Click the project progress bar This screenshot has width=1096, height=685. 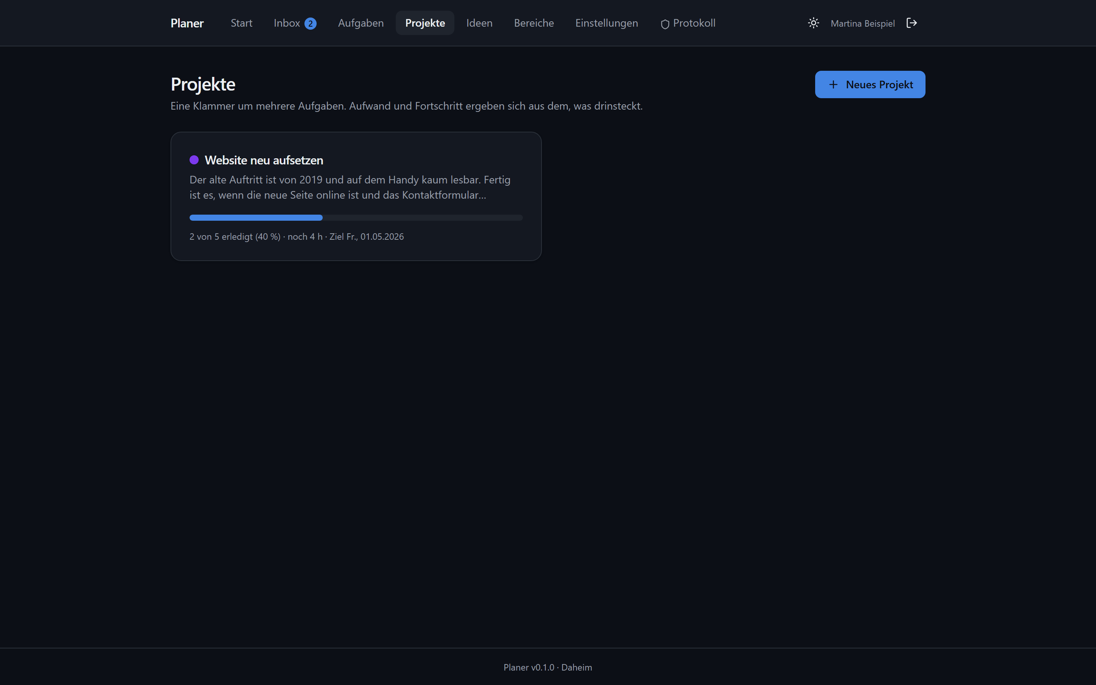tap(356, 217)
